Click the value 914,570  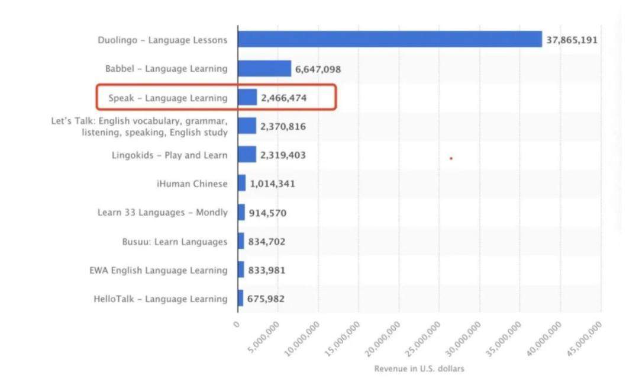click(267, 213)
